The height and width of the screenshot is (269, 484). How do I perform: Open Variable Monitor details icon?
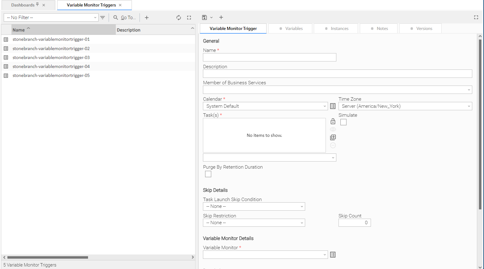tap(333, 255)
